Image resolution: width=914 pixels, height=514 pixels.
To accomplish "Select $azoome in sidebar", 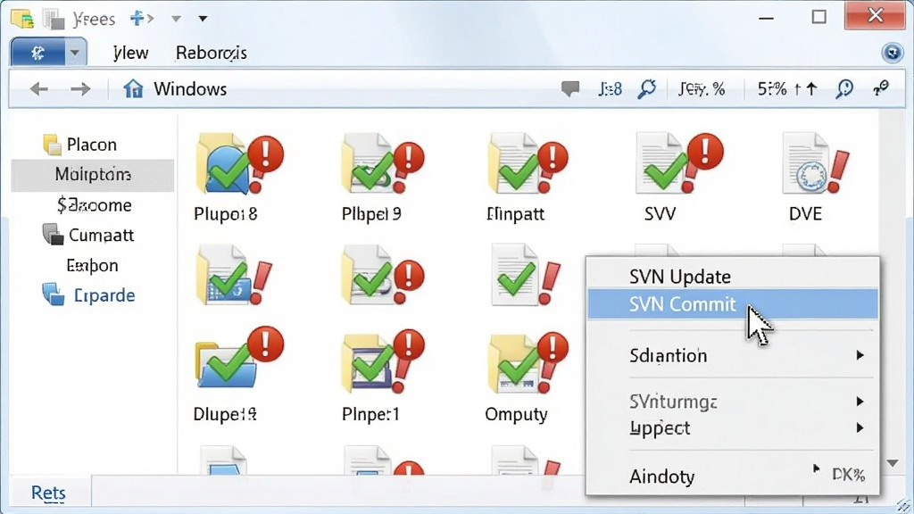I will [94, 204].
